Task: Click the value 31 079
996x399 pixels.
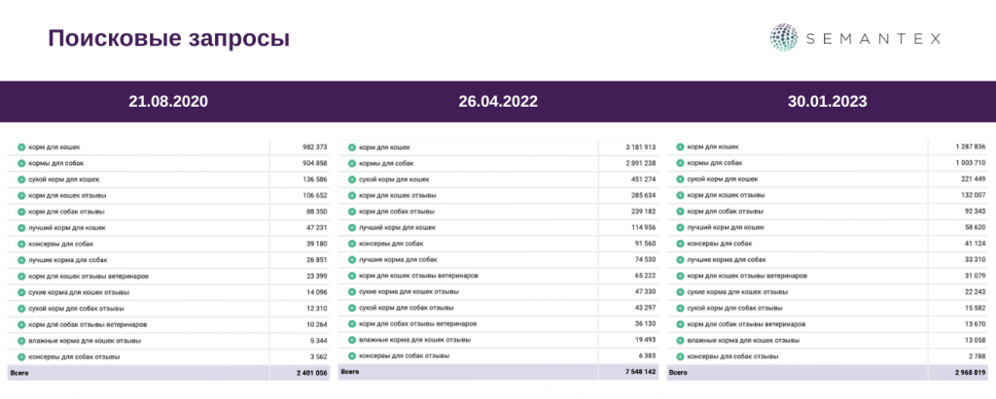Action: [x=975, y=276]
